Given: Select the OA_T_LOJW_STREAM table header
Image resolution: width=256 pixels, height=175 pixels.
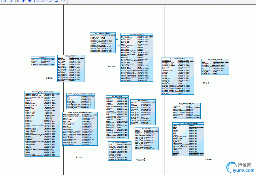Looking at the screenshot, I should pyautogui.click(x=215, y=60).
